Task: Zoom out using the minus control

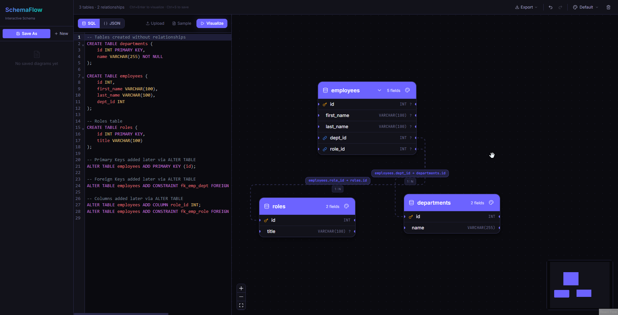Action: tap(241, 297)
